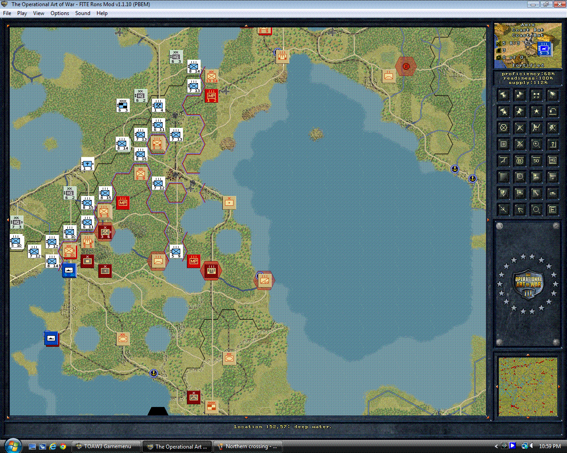This screenshot has height=453, width=567.
Task: Select the single star icon button
Action: tap(536, 111)
